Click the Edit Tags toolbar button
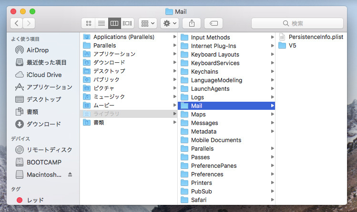 pos(214,23)
